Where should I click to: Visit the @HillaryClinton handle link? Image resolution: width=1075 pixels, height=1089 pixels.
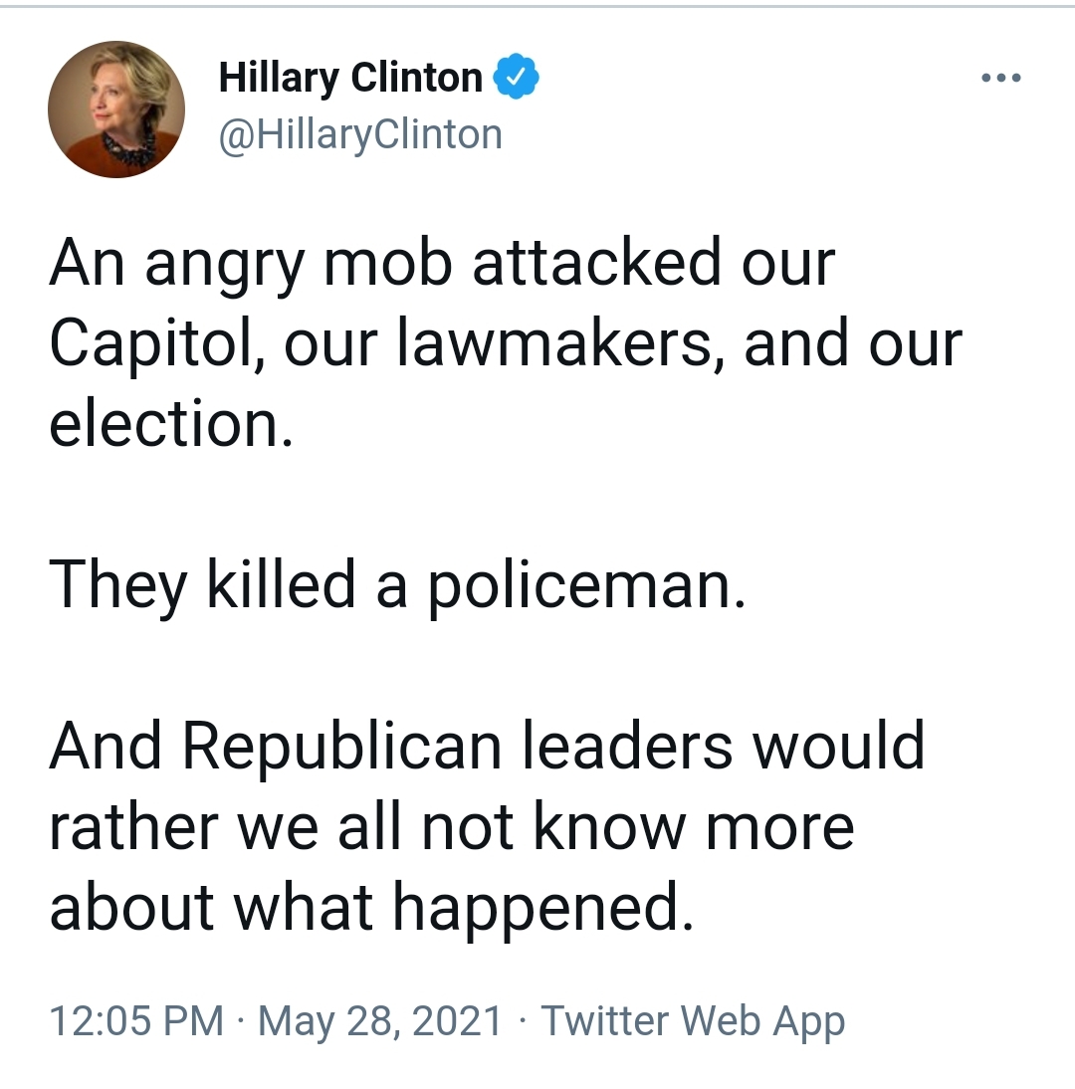click(x=360, y=134)
